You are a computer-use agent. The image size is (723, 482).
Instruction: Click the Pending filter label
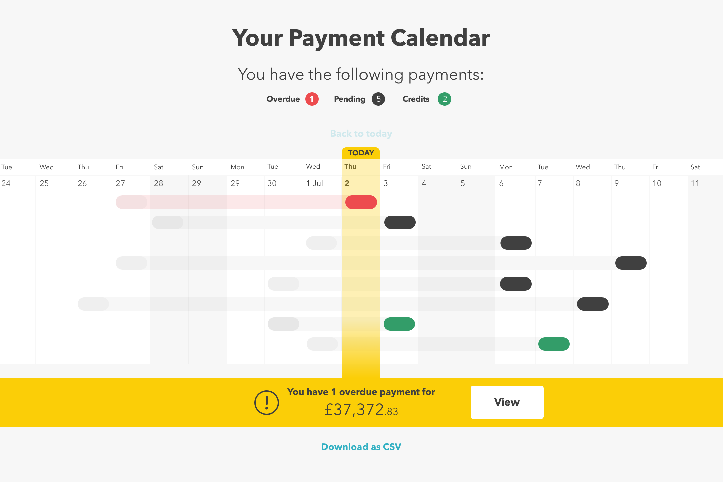point(349,99)
